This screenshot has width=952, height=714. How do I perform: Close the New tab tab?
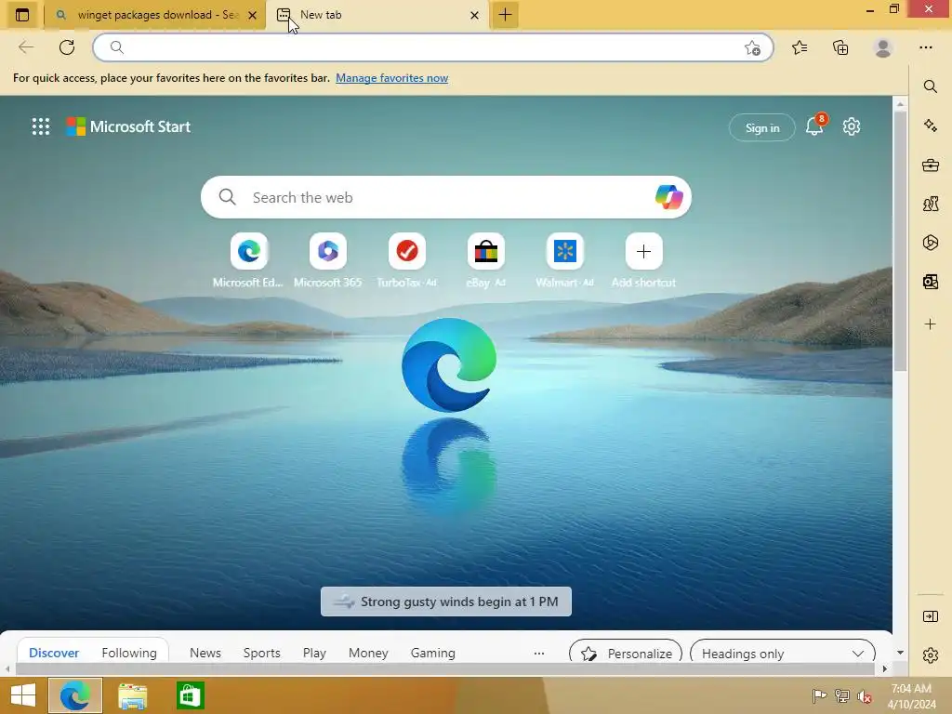(475, 15)
